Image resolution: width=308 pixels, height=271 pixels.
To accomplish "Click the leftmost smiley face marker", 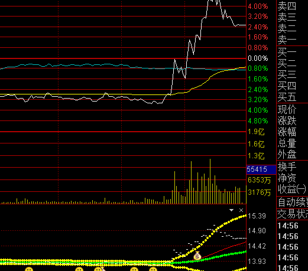I will (x=29, y=269).
